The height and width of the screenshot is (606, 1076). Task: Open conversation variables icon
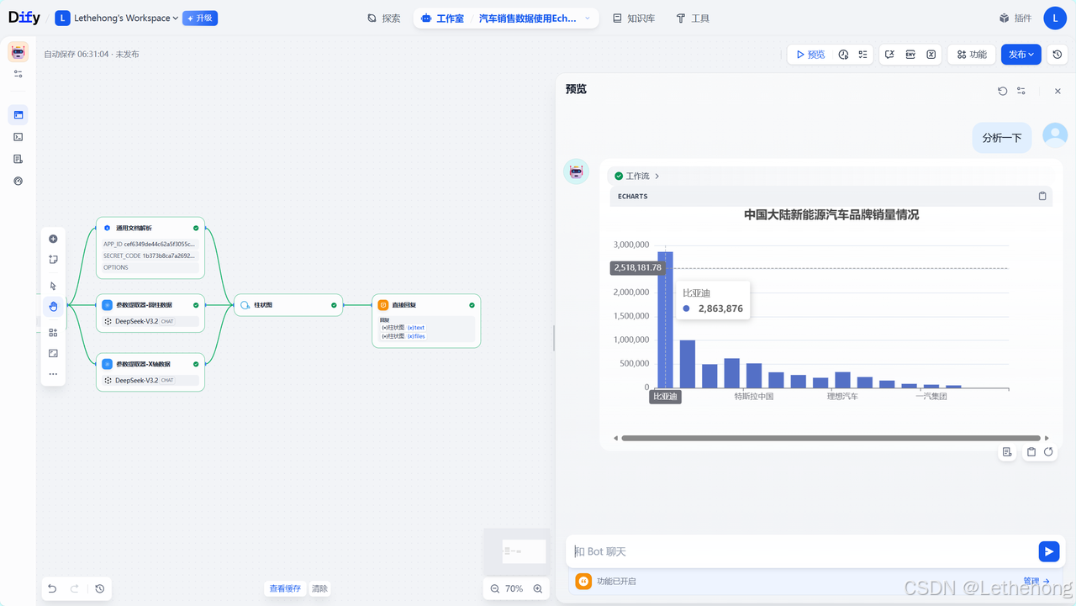(890, 54)
